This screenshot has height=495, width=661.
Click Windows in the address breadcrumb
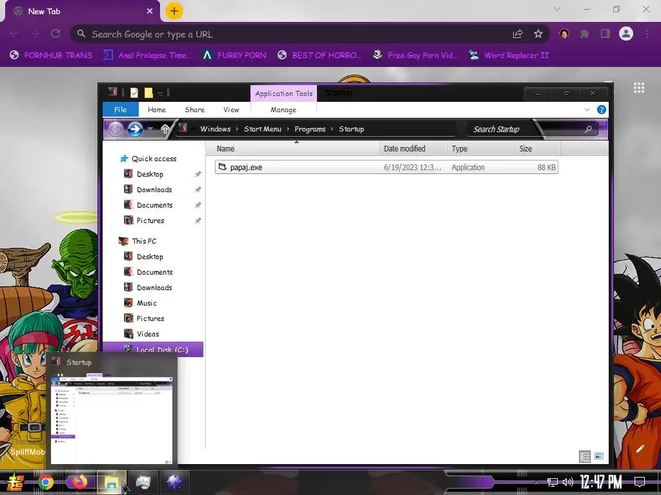216,129
